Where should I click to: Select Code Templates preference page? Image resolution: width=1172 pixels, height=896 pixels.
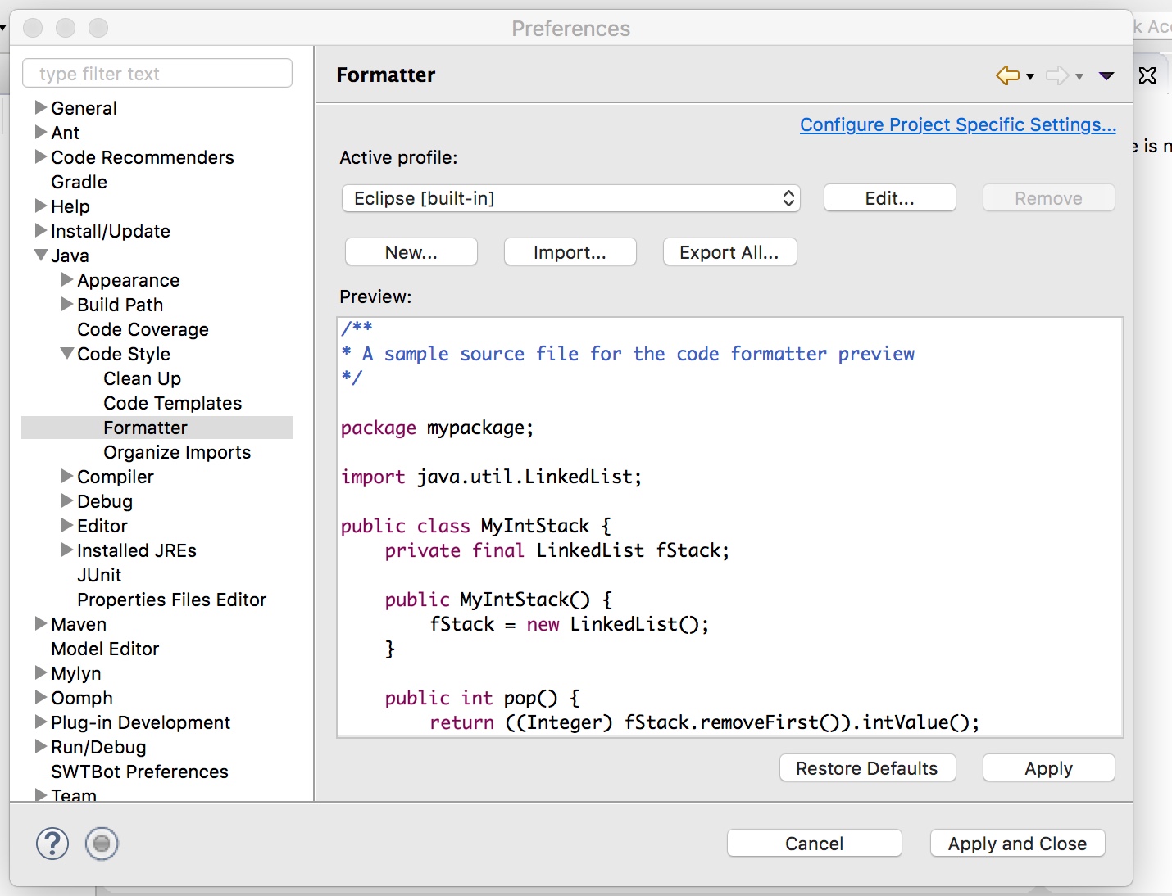point(172,403)
